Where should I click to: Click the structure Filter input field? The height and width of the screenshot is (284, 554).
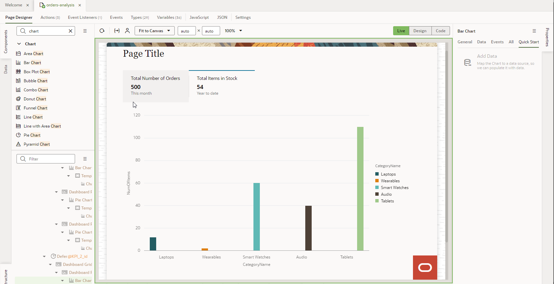[x=46, y=159]
